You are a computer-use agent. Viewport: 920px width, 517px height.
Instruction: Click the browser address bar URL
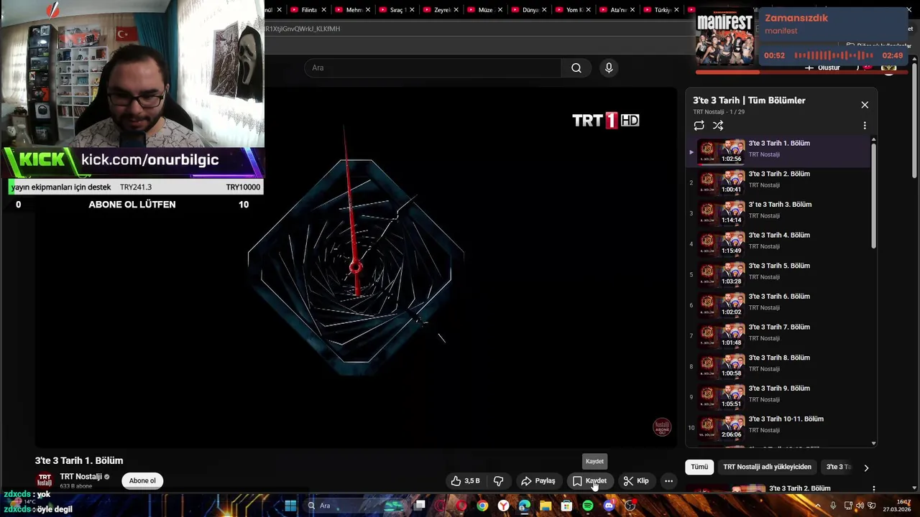[302, 29]
